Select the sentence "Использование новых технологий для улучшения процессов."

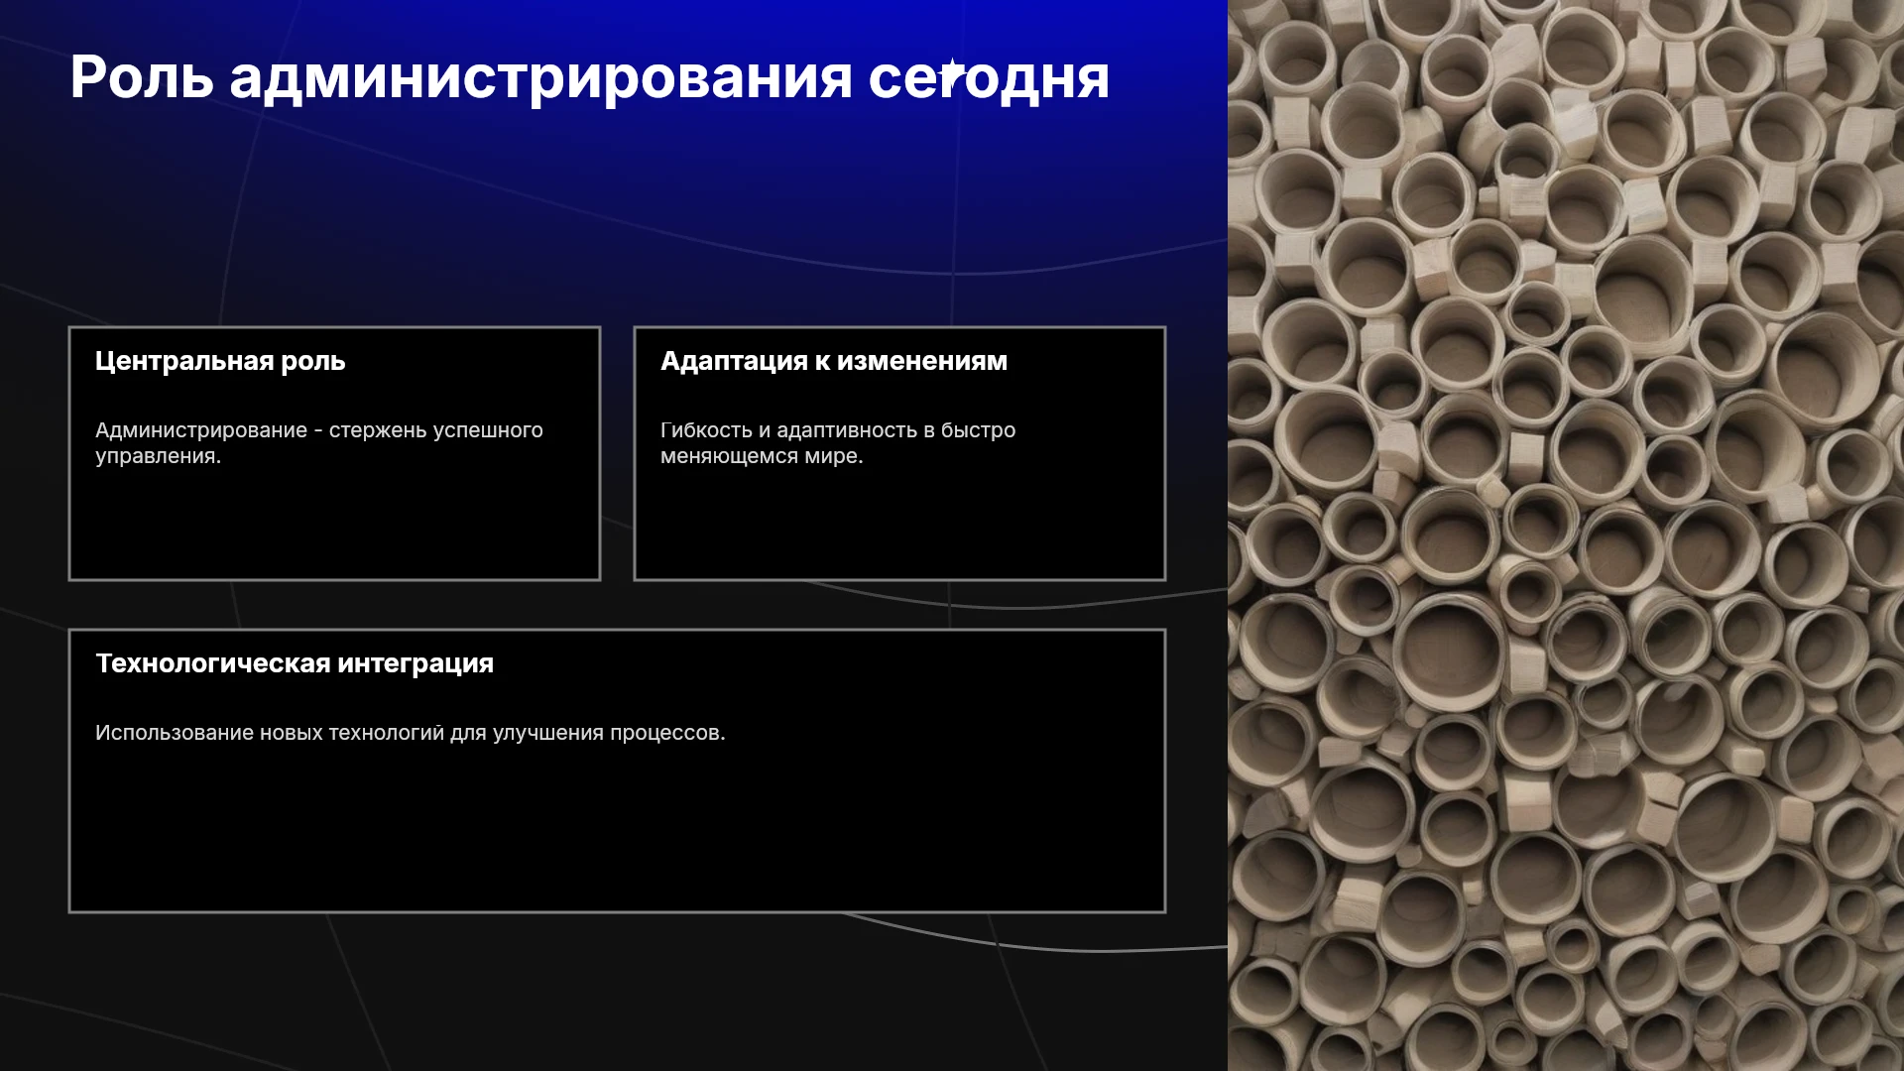click(x=411, y=733)
